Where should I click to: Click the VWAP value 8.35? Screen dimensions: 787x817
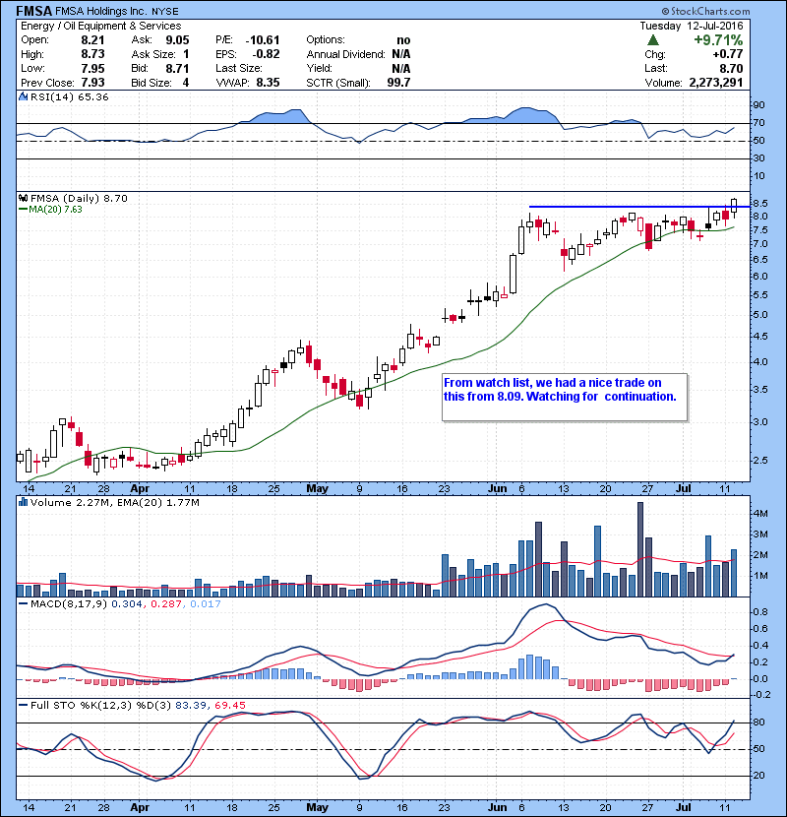268,83
